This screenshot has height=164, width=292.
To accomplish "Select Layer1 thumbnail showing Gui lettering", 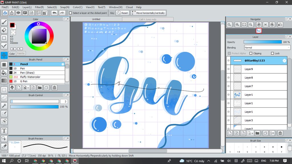I will (238, 95).
